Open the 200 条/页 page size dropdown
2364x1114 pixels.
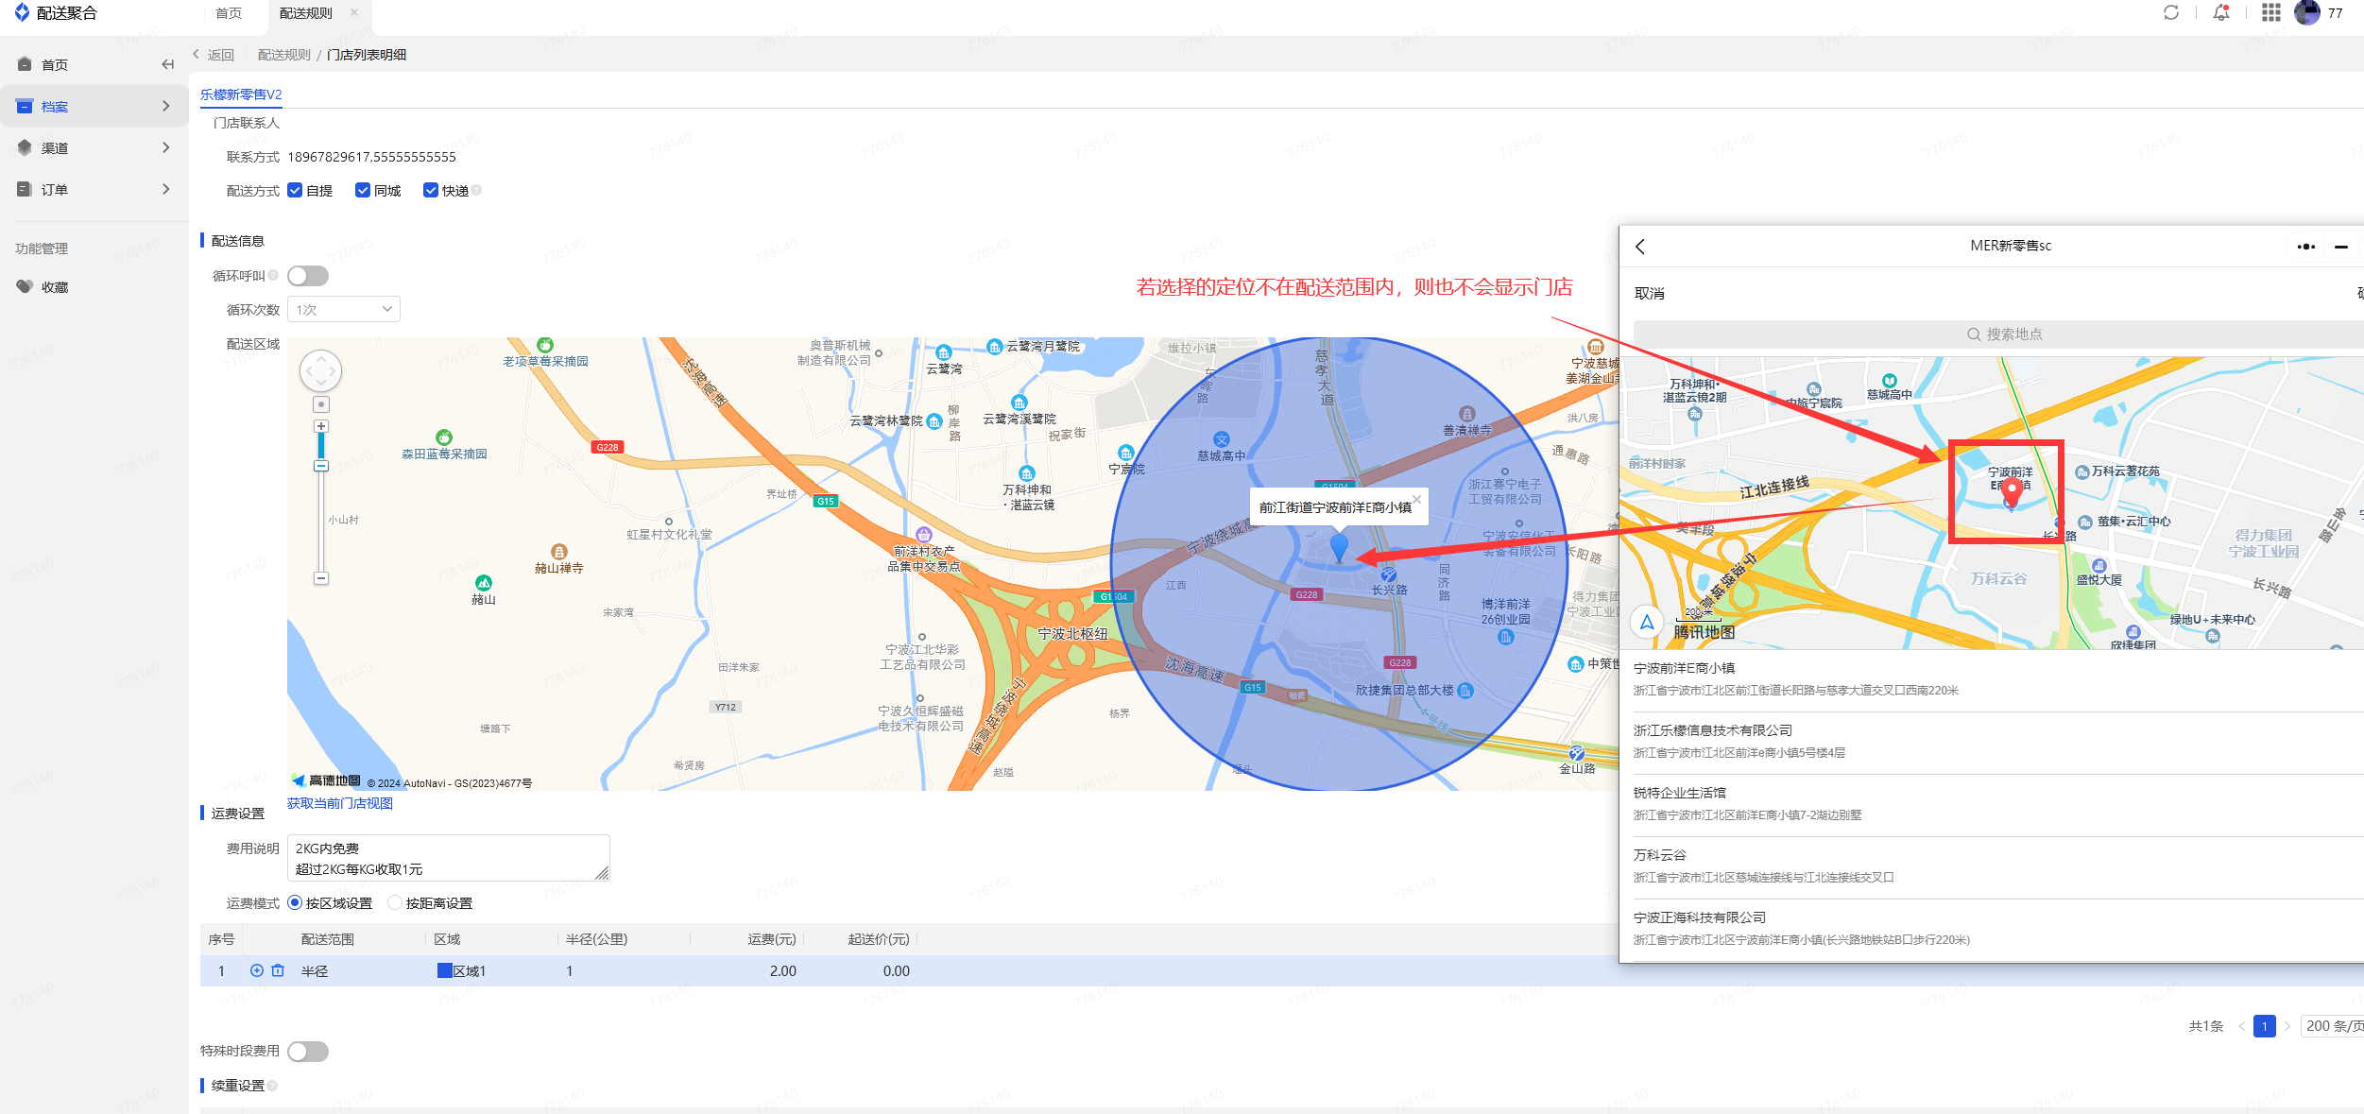[2333, 1026]
